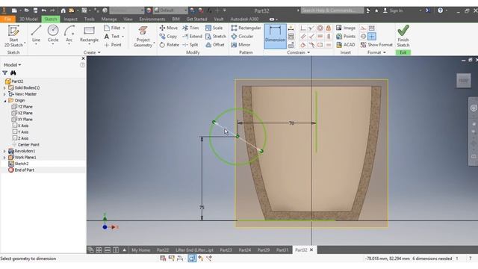The image size is (478, 269).
Task: Select the Line tool
Action: tap(36, 34)
